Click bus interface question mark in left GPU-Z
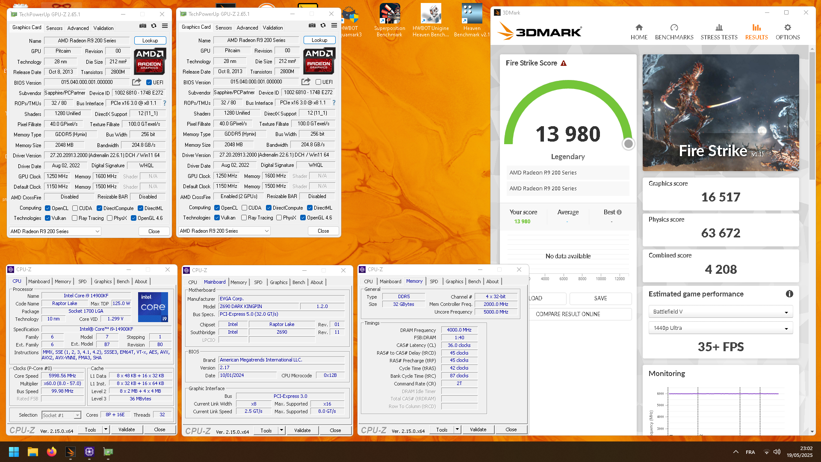Viewport: 821px width, 462px height. tap(165, 103)
